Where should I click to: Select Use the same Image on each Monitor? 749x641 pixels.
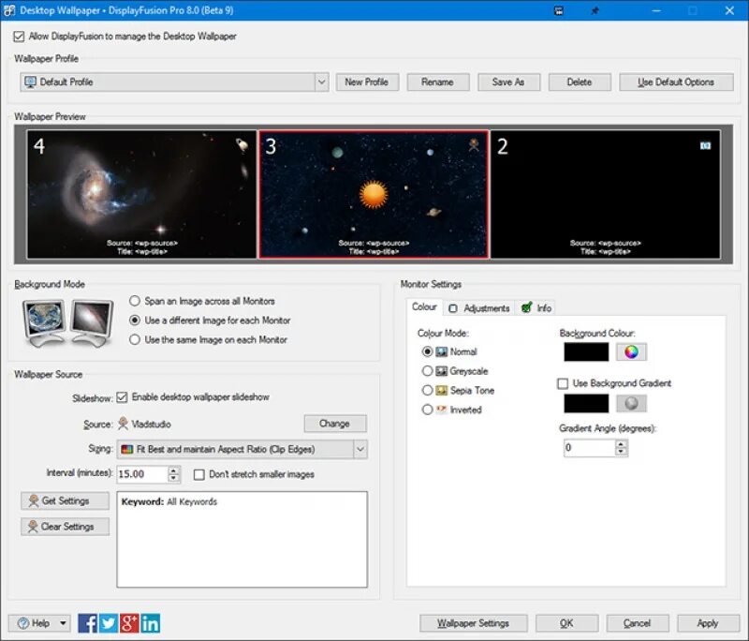click(135, 339)
